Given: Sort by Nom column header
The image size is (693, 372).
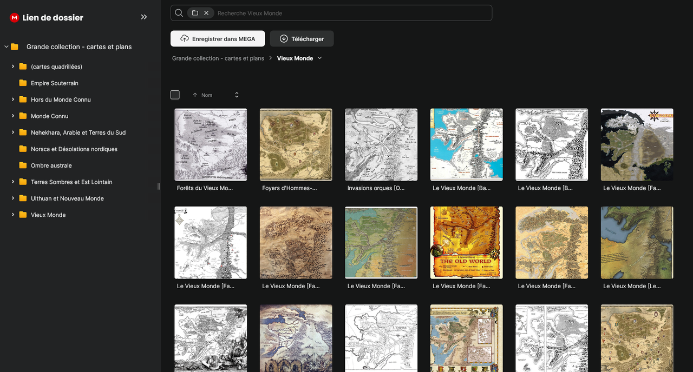Looking at the screenshot, I should click(207, 95).
